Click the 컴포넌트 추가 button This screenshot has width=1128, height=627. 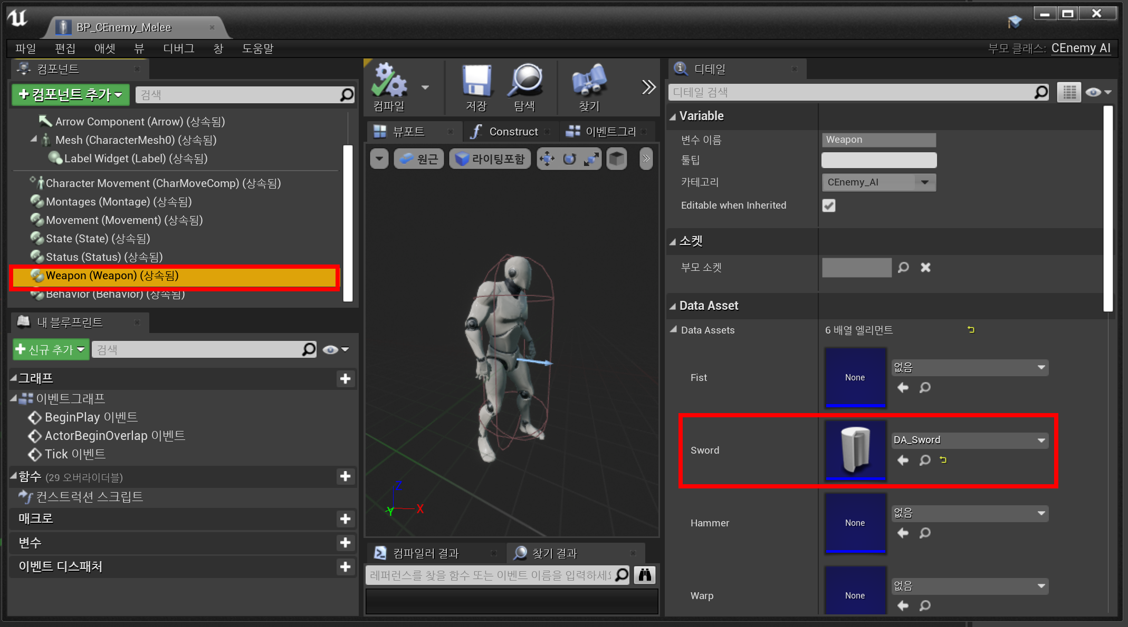click(x=71, y=95)
